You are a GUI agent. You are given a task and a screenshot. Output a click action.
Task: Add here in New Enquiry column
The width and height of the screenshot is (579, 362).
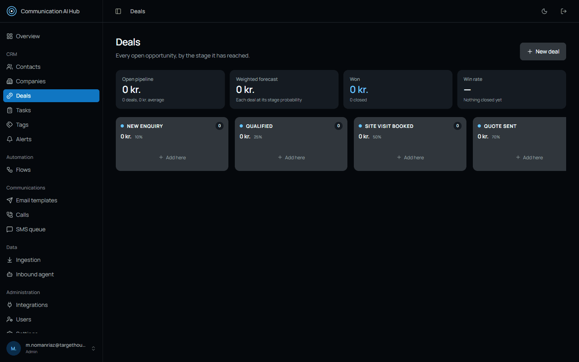(x=172, y=158)
